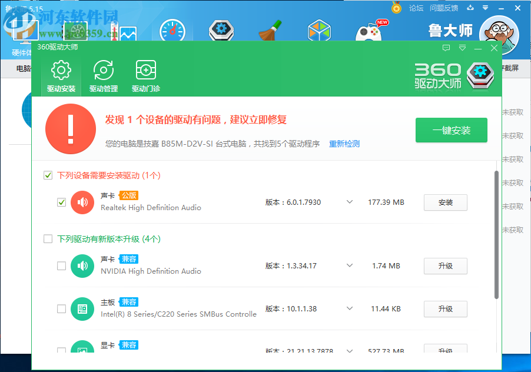
Task: Open the 驱动安装 gear icon
Action: [x=61, y=69]
